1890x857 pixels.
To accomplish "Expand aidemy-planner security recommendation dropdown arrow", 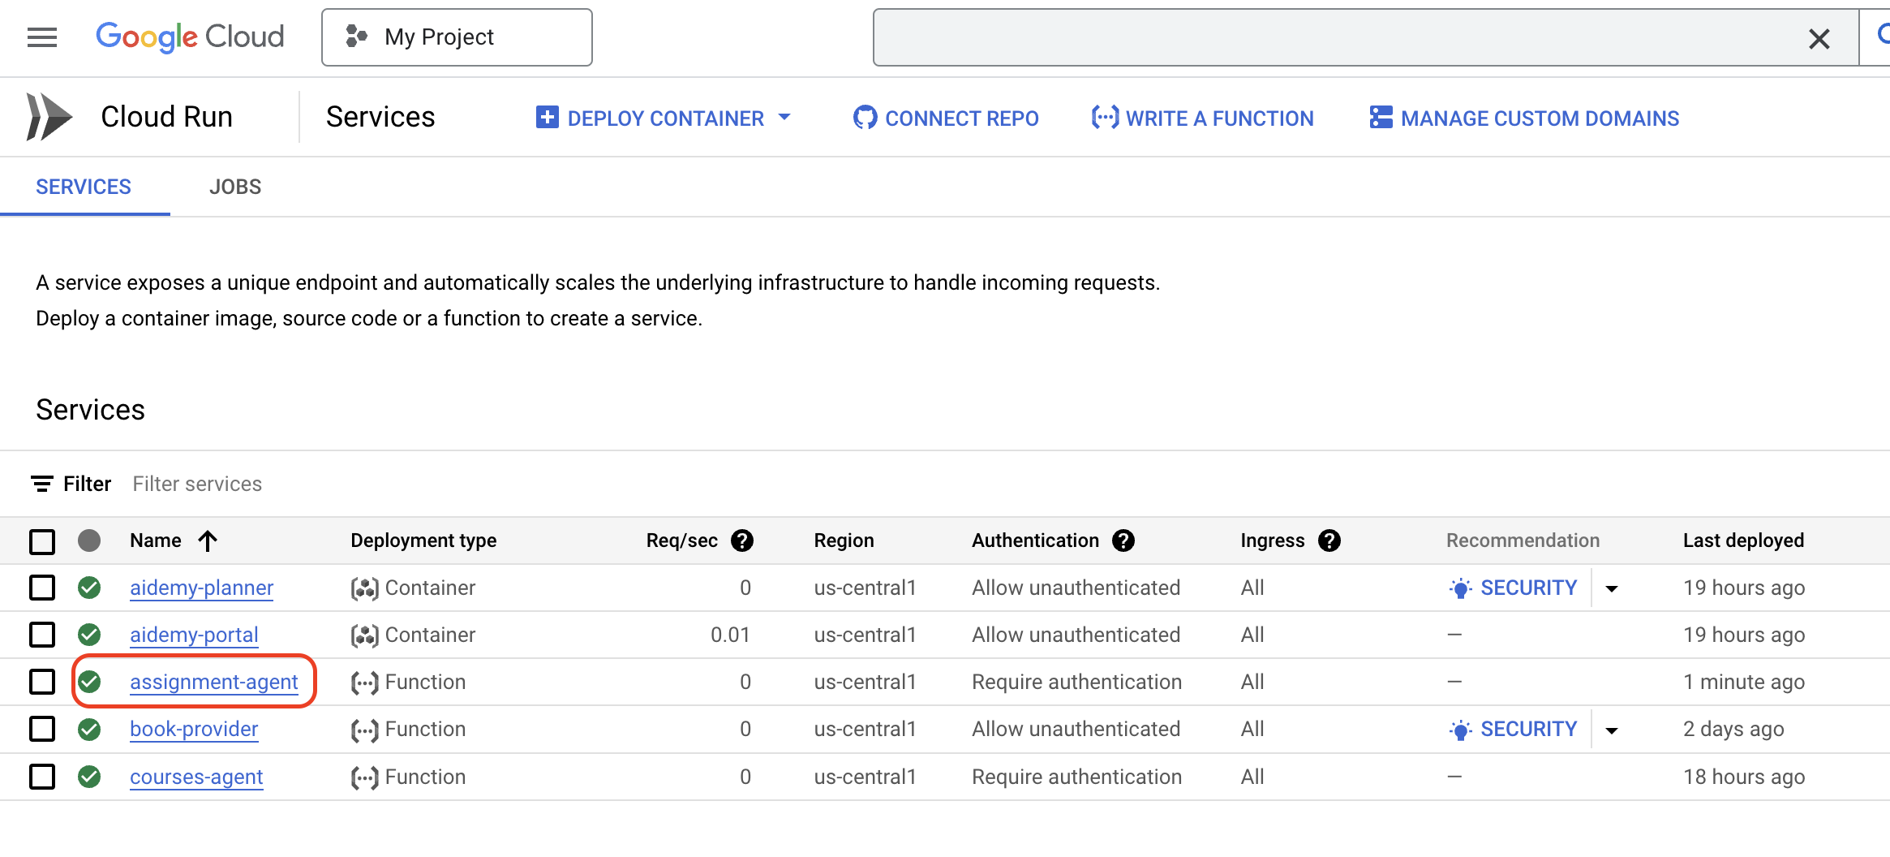I will pos(1612,588).
